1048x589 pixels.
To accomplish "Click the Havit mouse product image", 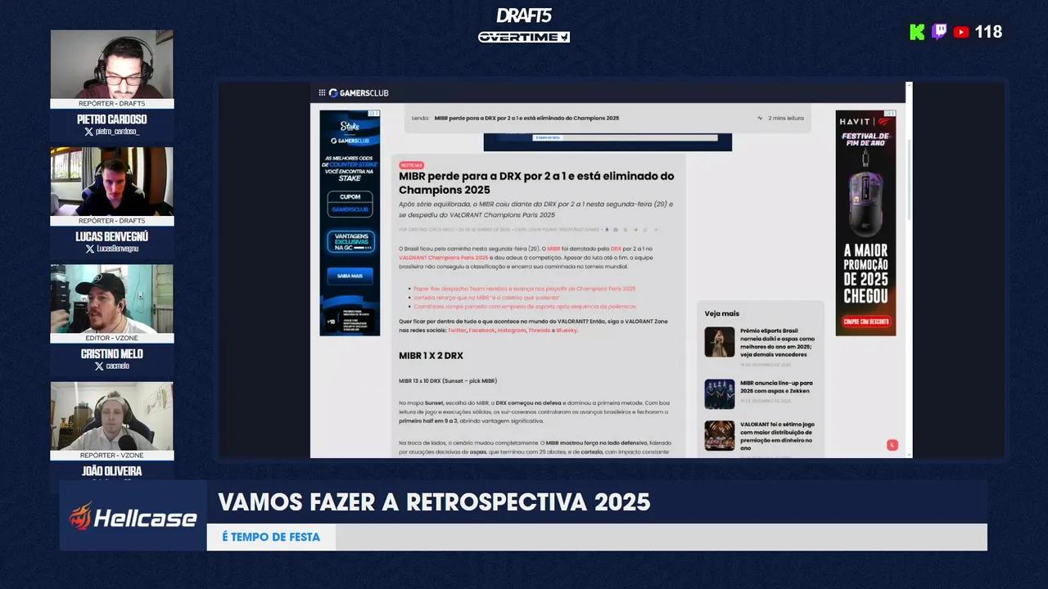I will [x=866, y=201].
